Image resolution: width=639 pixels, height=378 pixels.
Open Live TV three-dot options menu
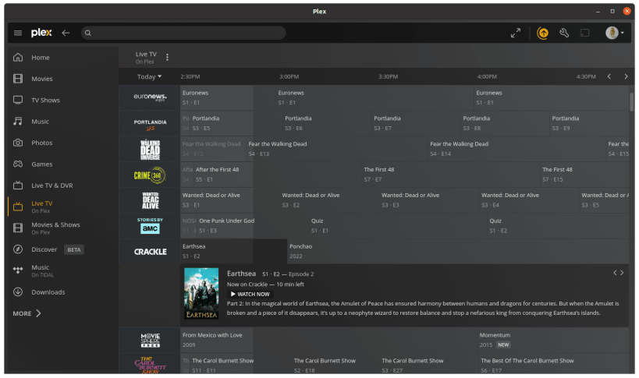[167, 58]
